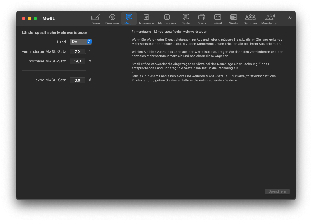Focus the normaler MwSt.-Satz field
This screenshot has height=221, width=312.
tap(77, 61)
